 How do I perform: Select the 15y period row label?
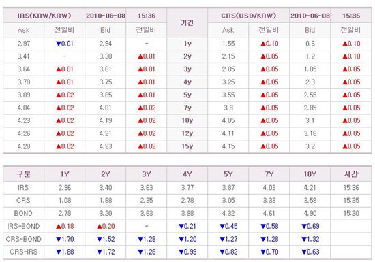187,146
